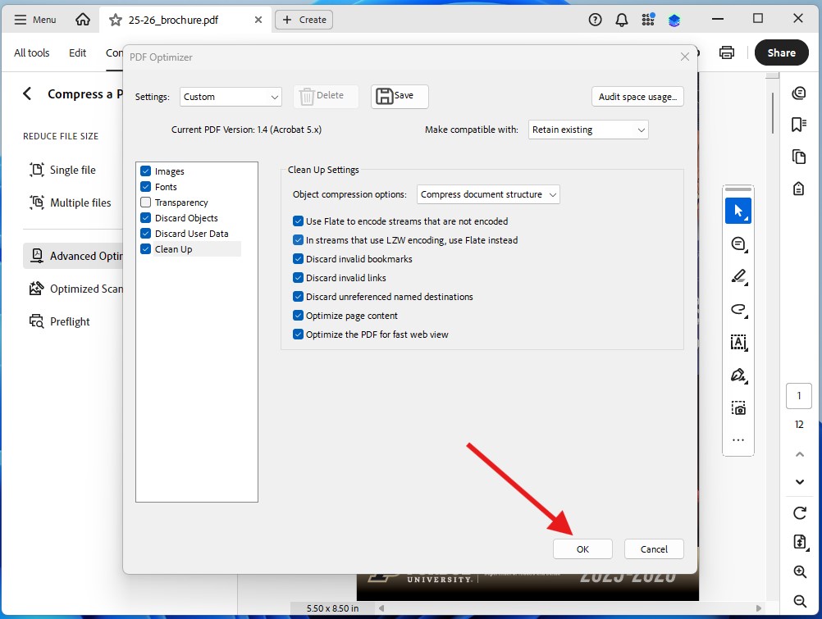
Task: Disable optimize PDF for fast web view
Action: [x=297, y=335]
